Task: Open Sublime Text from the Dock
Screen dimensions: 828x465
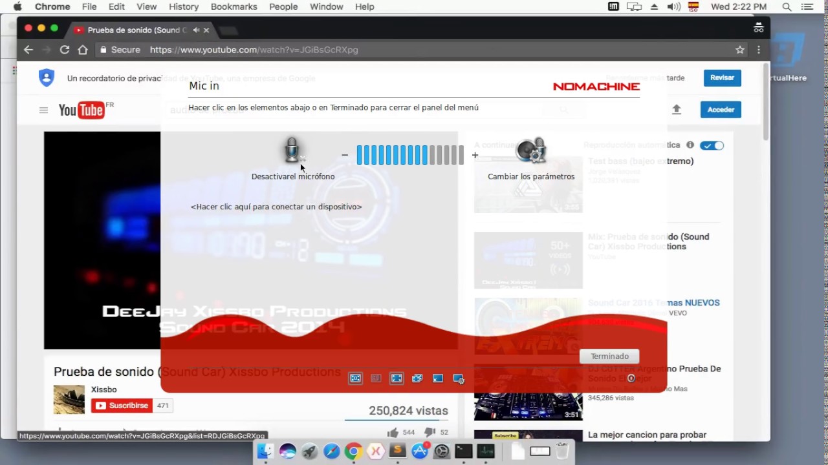Action: point(397,451)
